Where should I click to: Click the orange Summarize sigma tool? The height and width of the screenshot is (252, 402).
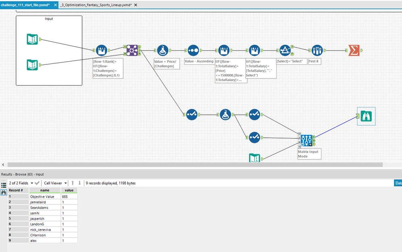[x=354, y=50]
